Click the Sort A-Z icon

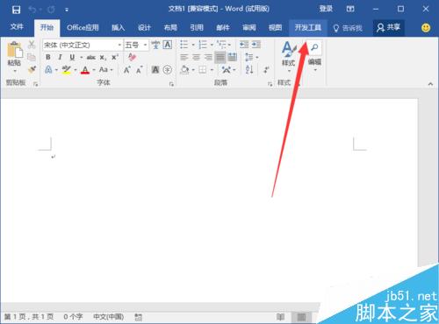[x=249, y=69]
